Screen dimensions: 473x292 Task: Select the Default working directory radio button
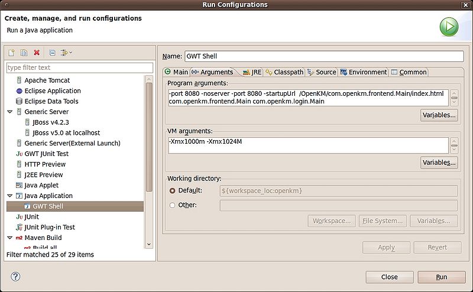click(172, 191)
